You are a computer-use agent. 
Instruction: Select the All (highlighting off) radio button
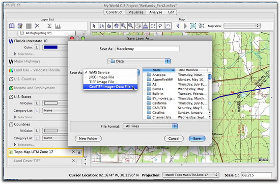pos(22,33)
